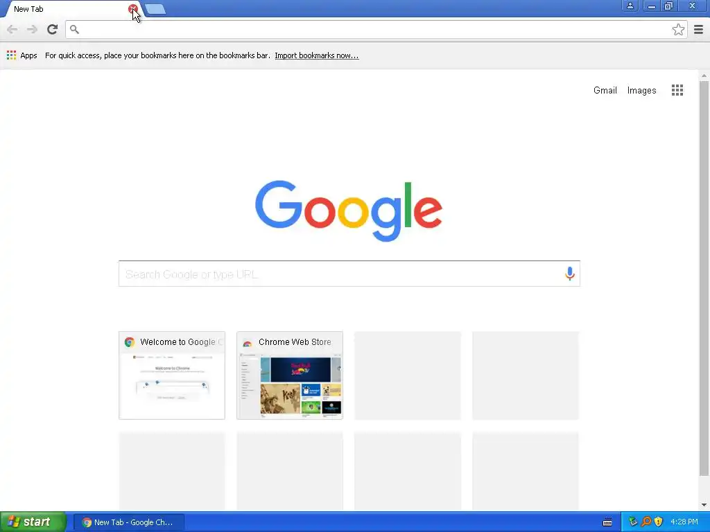The image size is (710, 532).
Task: Open the Windows start menu
Action: [33, 522]
